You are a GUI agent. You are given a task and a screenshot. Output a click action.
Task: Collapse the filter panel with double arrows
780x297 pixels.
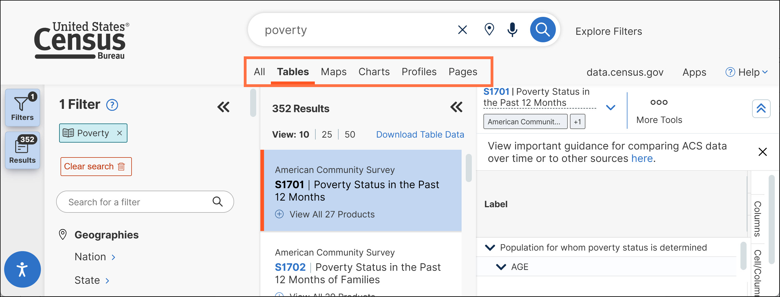[223, 107]
